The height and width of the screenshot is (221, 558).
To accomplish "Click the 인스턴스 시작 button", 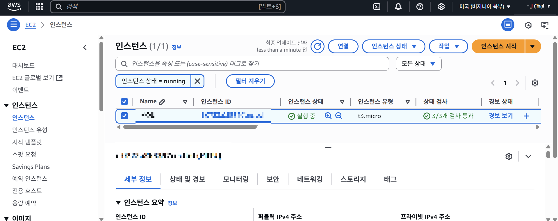I will pos(498,46).
